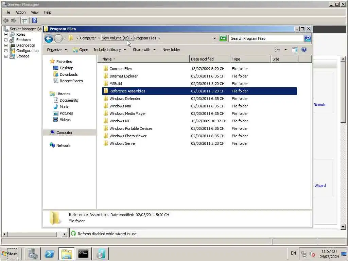Viewport: 348px width, 261px height.
Task: Click Server Manager toolbar back arrow
Action: (x=6, y=21)
